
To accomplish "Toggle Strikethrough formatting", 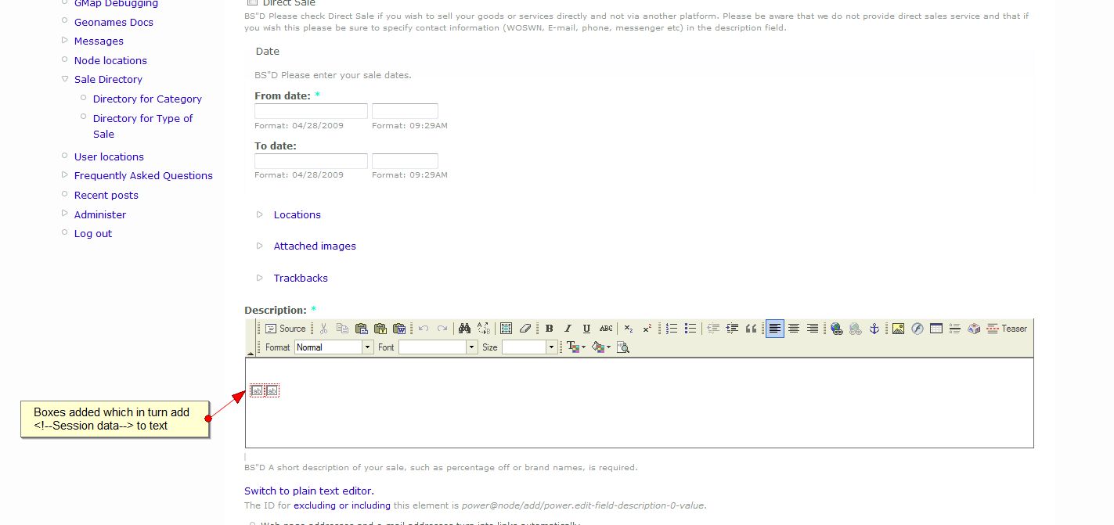I will pos(606,329).
